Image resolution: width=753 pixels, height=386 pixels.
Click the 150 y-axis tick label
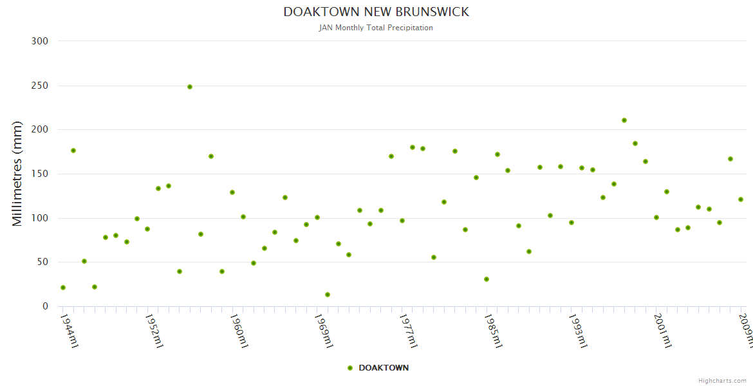click(40, 174)
